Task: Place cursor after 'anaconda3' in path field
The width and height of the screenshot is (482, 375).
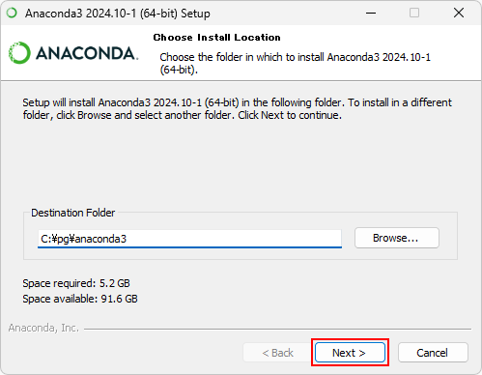Action: (128, 239)
